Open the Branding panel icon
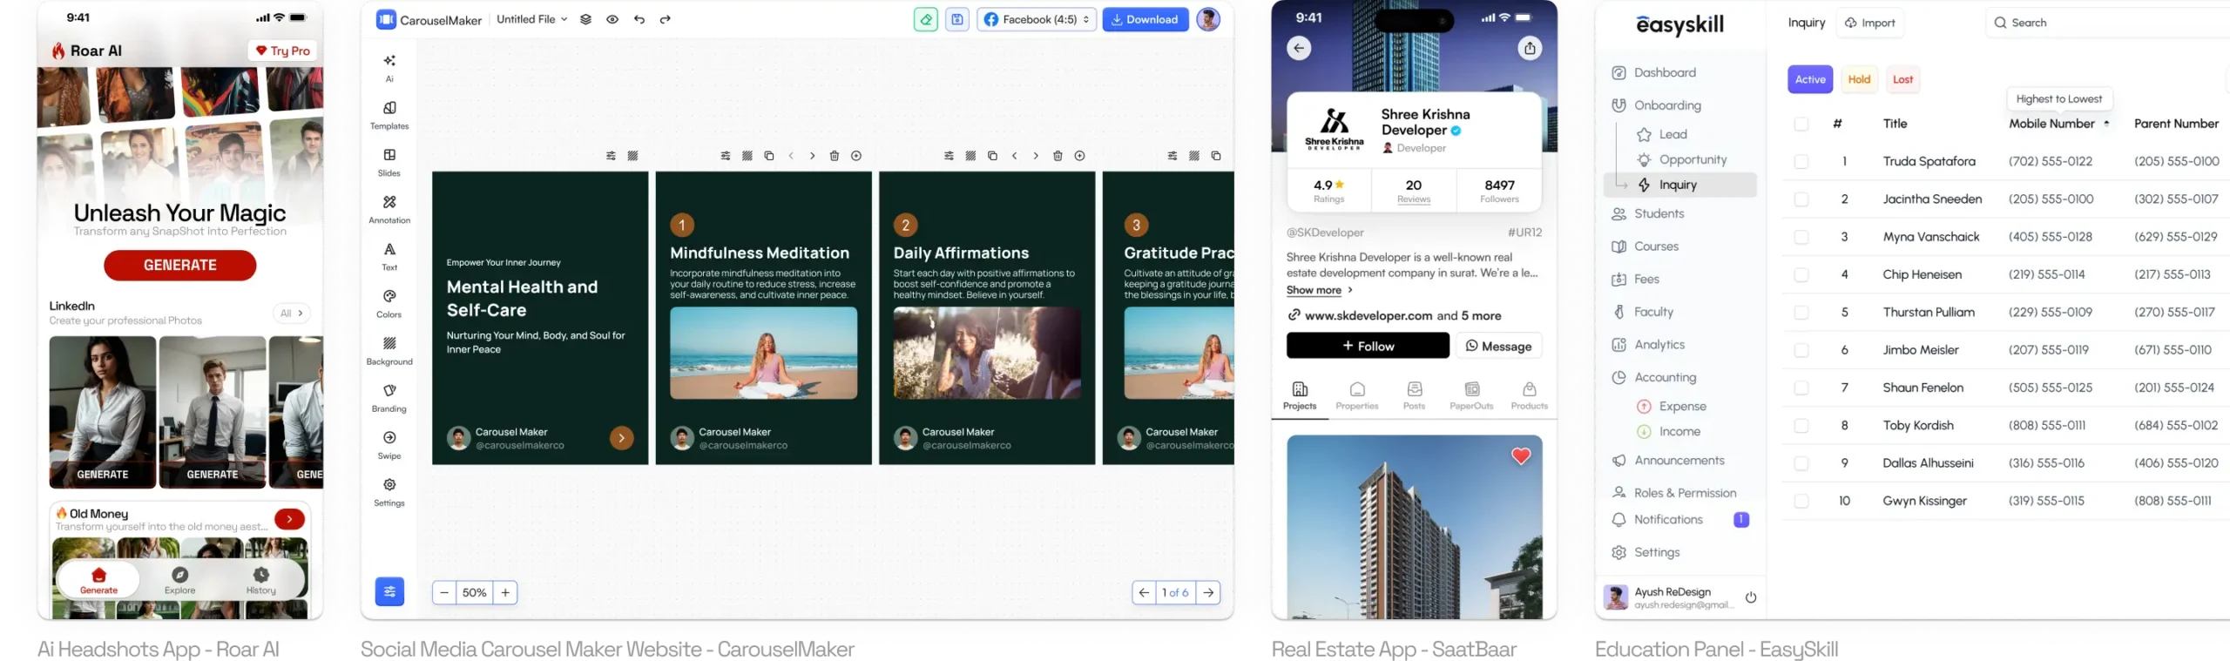2230x661 pixels. click(x=389, y=391)
